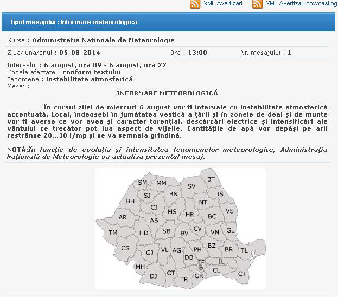Click the RSS icon beside XML Avertizari nowcasting
The width and height of the screenshot is (338, 297).
(x=257, y=4)
